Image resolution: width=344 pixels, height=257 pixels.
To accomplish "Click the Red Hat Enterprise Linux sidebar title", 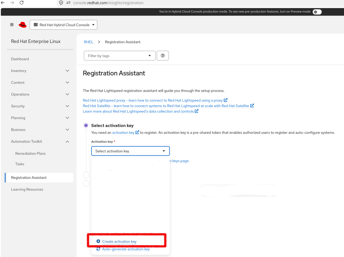I will (36, 41).
